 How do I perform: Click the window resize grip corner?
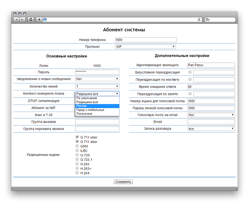click(236, 189)
